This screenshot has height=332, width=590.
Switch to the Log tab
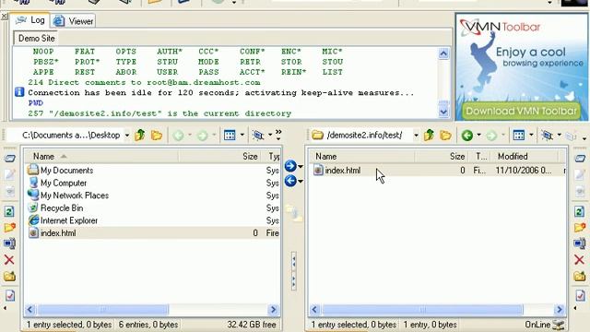click(30, 20)
